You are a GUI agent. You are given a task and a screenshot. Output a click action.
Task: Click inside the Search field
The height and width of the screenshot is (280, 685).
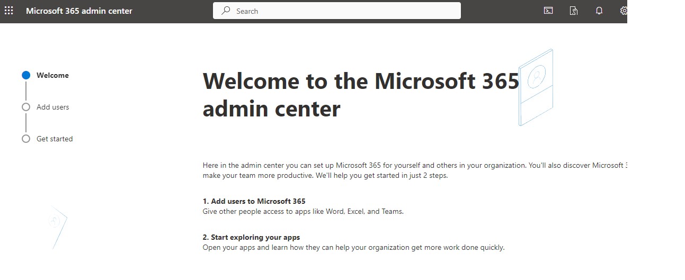pos(337,11)
